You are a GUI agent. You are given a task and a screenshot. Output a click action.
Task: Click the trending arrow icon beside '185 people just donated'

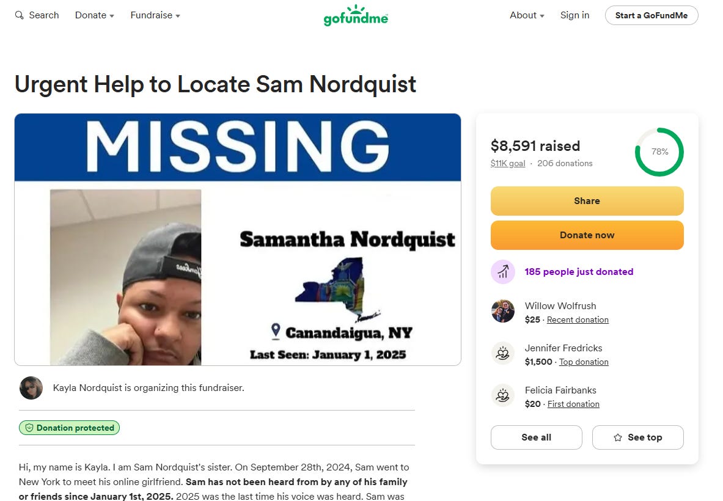click(502, 272)
